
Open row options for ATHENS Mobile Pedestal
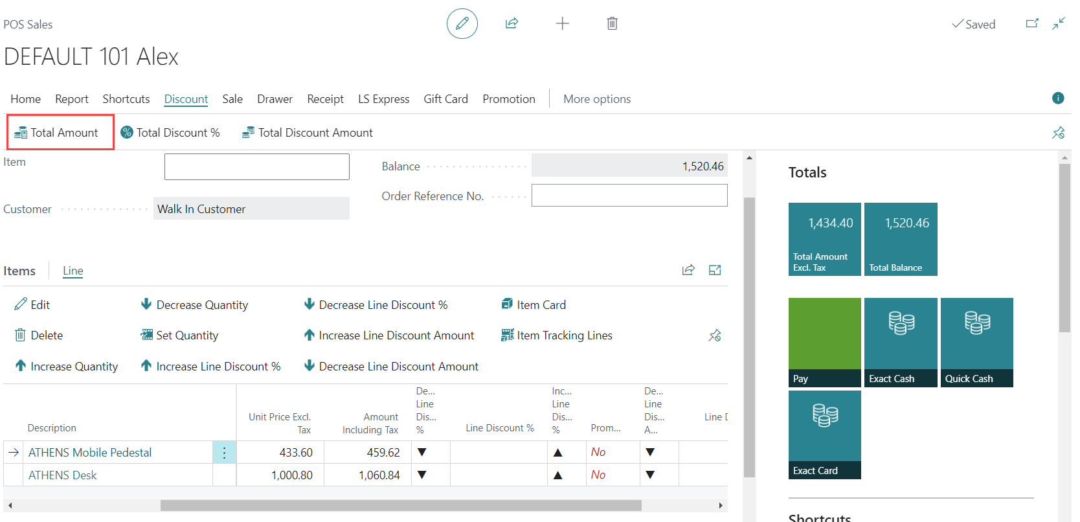point(224,453)
